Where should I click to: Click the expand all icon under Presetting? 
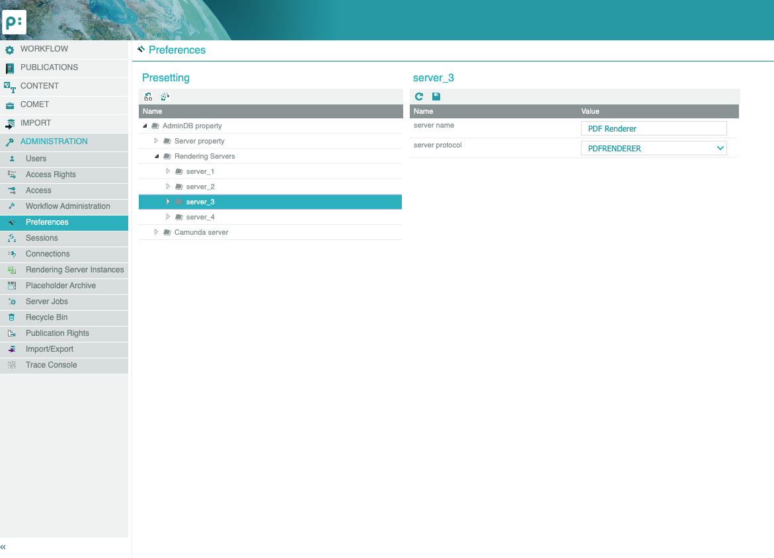coord(149,97)
